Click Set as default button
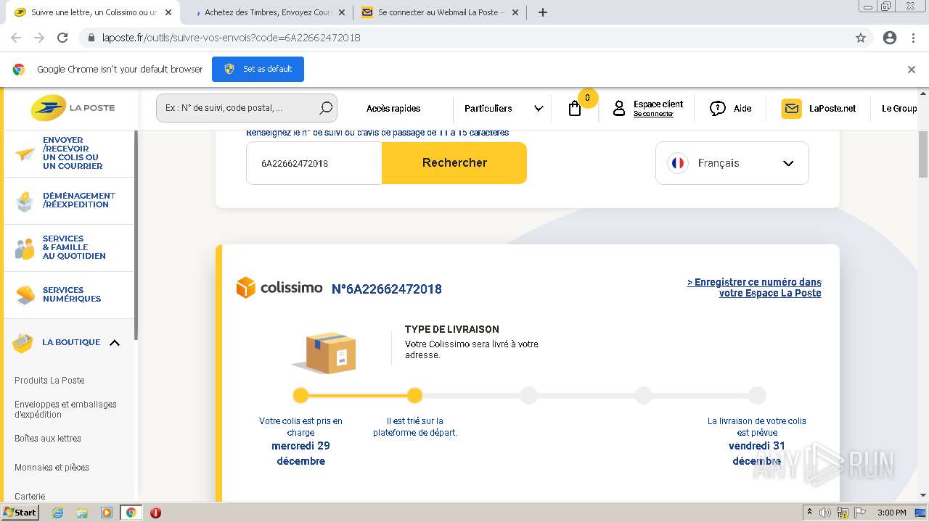Image resolution: width=929 pixels, height=522 pixels. (x=258, y=70)
